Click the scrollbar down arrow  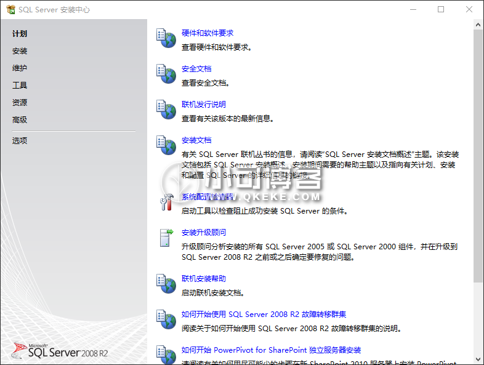tap(478, 359)
